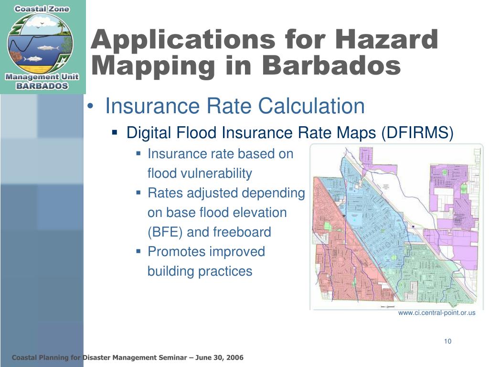Click the 'building practices' text line
Screen dimensions: 489x367
(x=200, y=271)
